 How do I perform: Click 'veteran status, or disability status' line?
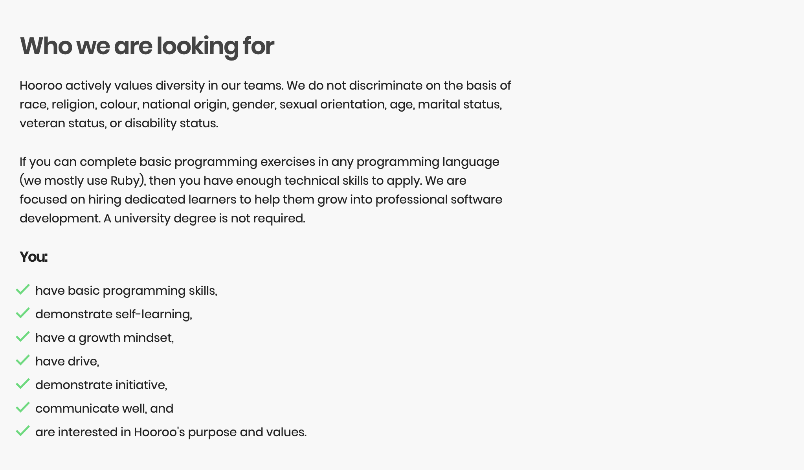(x=119, y=123)
